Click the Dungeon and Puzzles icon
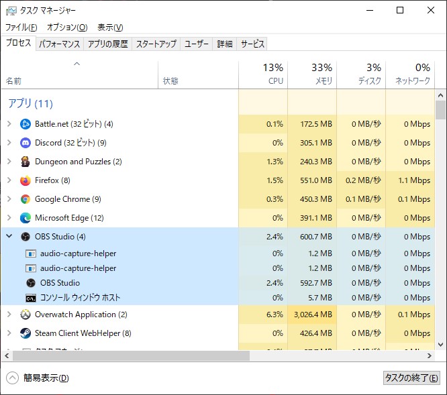This screenshot has width=447, height=395. 26,162
